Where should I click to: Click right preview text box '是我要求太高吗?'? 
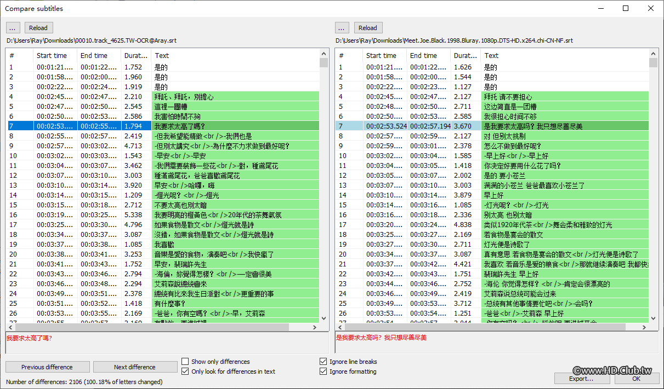[x=497, y=343]
